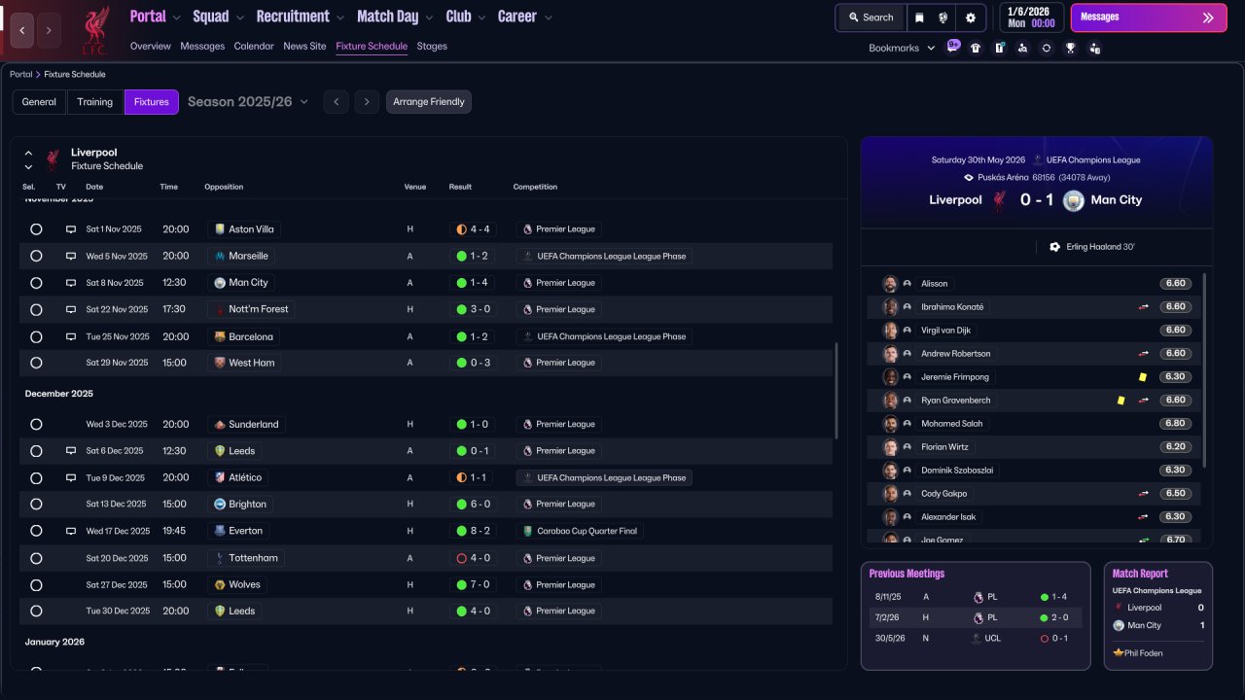Click the fixture list vertical scrollbar

(x=836, y=391)
